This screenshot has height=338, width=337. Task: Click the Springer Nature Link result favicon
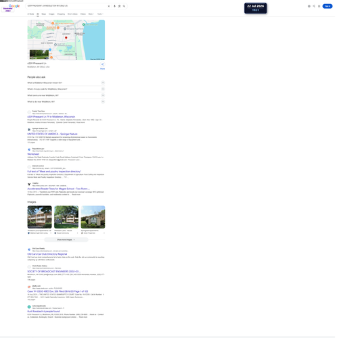(29, 130)
